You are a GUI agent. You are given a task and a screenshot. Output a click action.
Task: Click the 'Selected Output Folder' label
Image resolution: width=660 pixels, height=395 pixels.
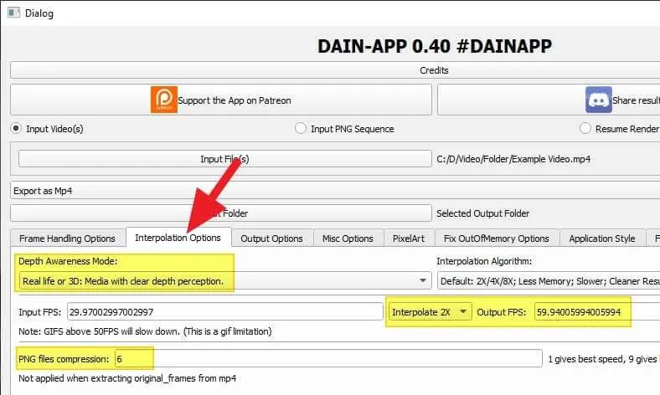(x=482, y=213)
